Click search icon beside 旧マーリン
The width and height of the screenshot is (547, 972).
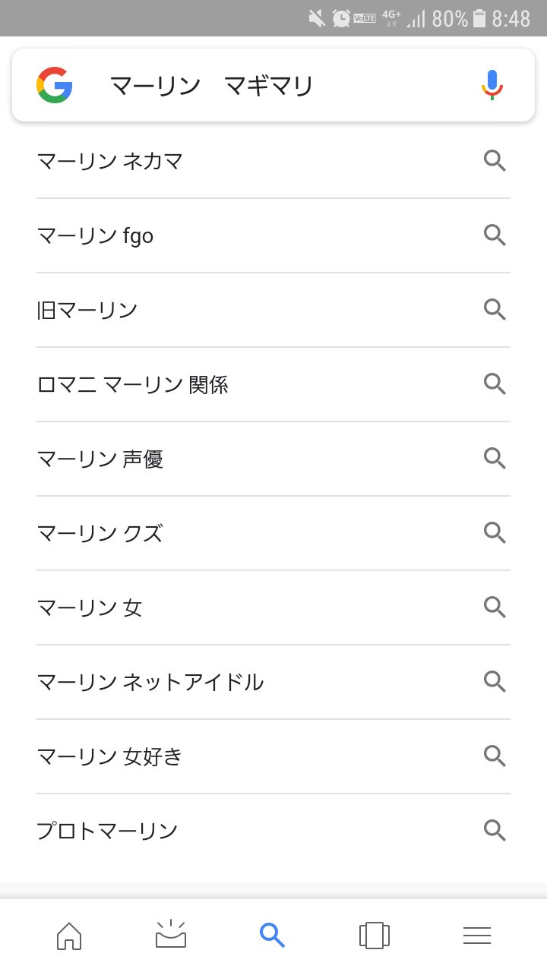(495, 309)
